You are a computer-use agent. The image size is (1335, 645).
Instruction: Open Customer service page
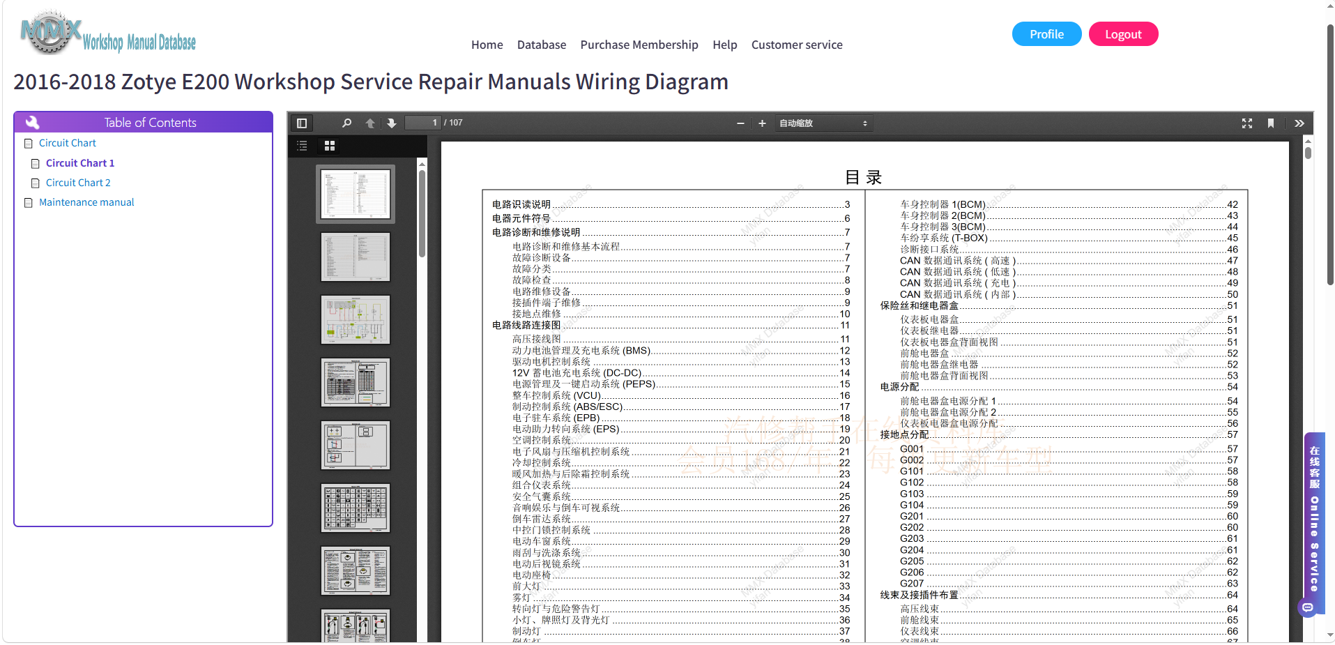click(797, 45)
